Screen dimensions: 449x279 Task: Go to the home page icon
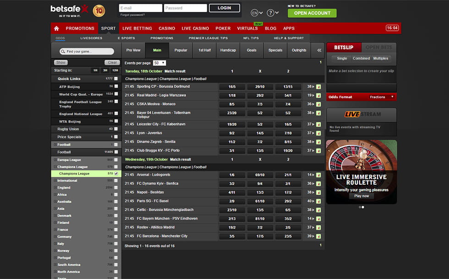[x=56, y=28]
